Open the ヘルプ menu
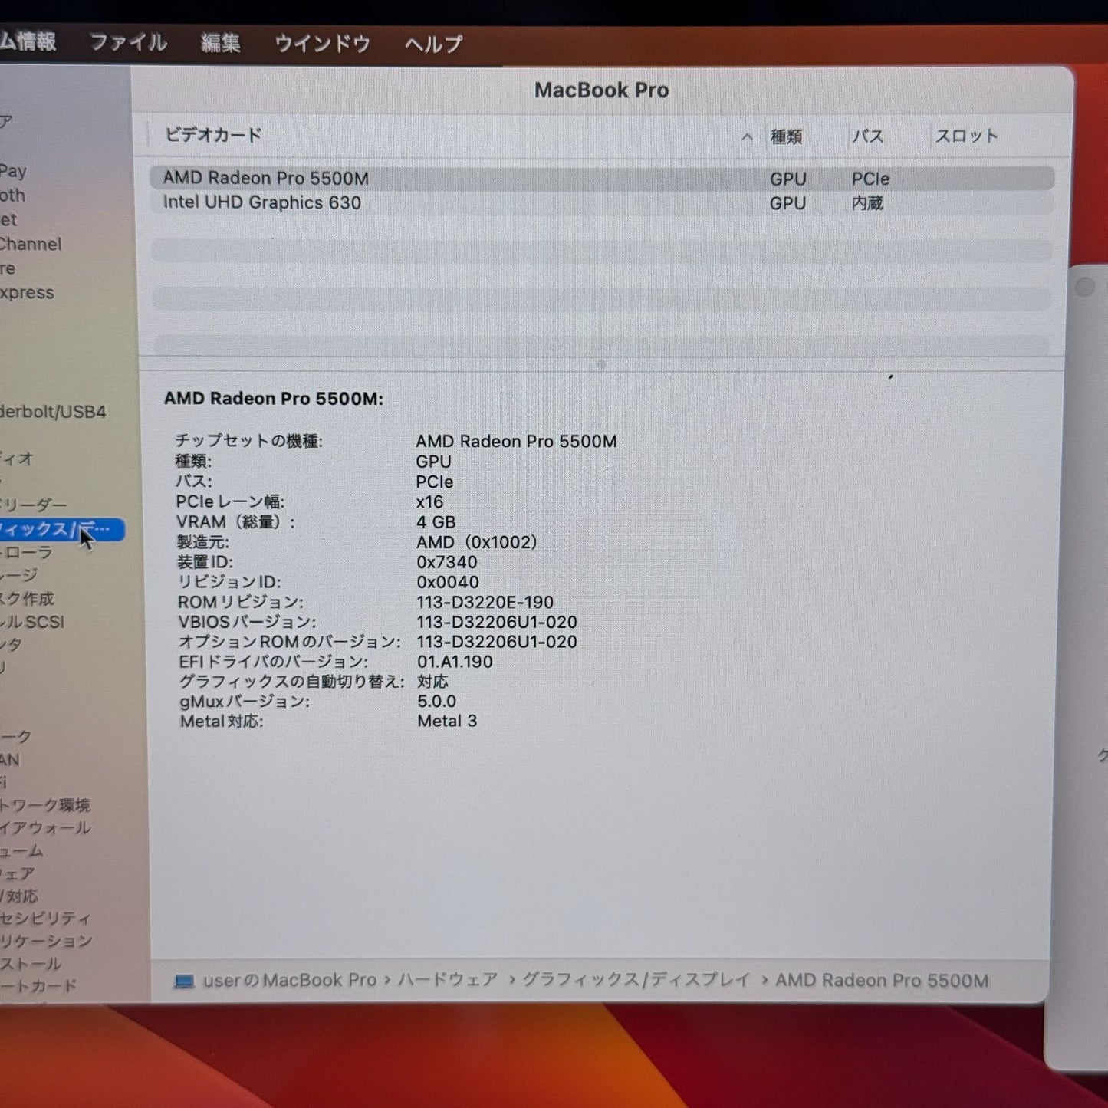1108x1108 pixels. click(433, 44)
